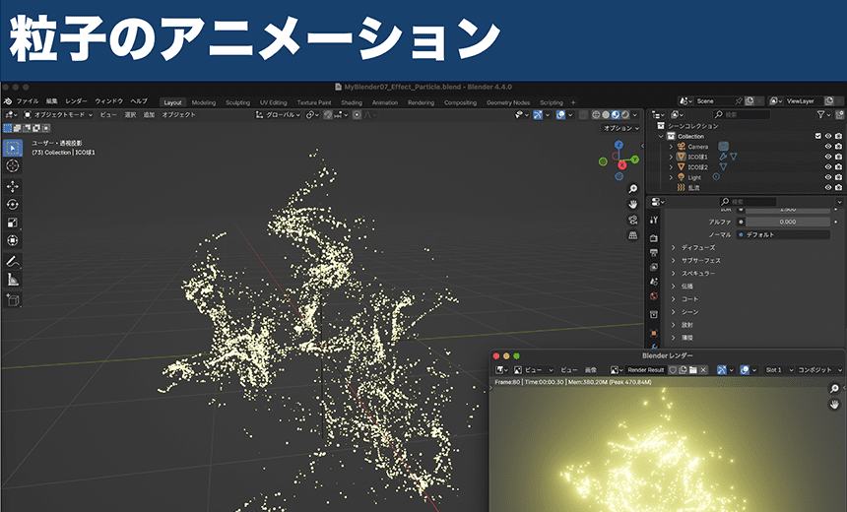Uncheck the Collection exclude checkbox
Screen dimensions: 847x512
817,136
